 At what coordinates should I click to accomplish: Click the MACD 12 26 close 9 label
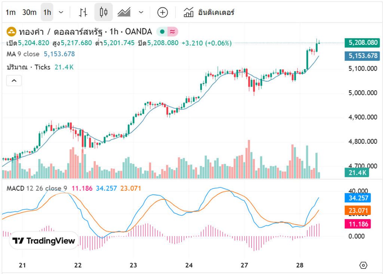37,188
